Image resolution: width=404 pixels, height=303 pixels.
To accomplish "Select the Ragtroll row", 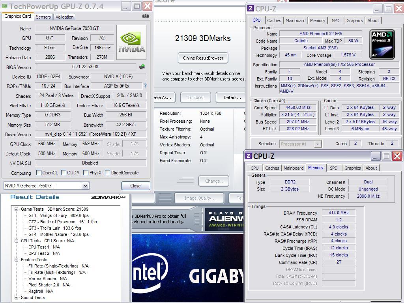I will tap(41, 291).
